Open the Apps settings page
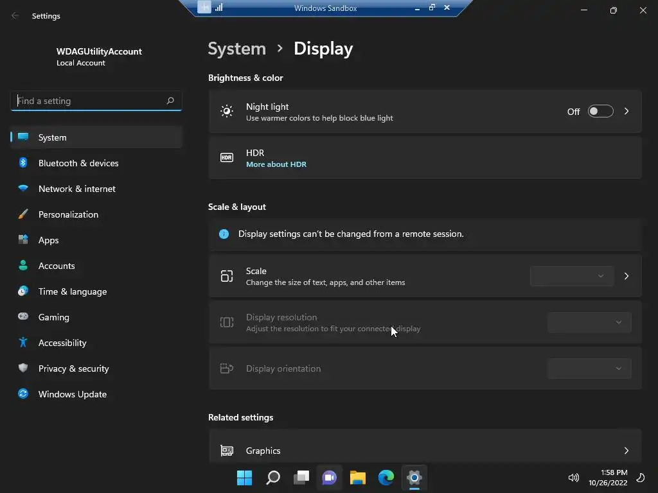Viewport: 658px width, 493px height. tap(96, 240)
